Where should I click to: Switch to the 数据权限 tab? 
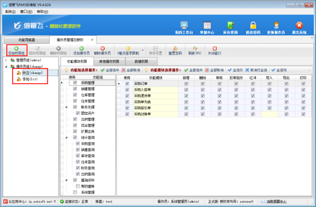click(x=141, y=61)
